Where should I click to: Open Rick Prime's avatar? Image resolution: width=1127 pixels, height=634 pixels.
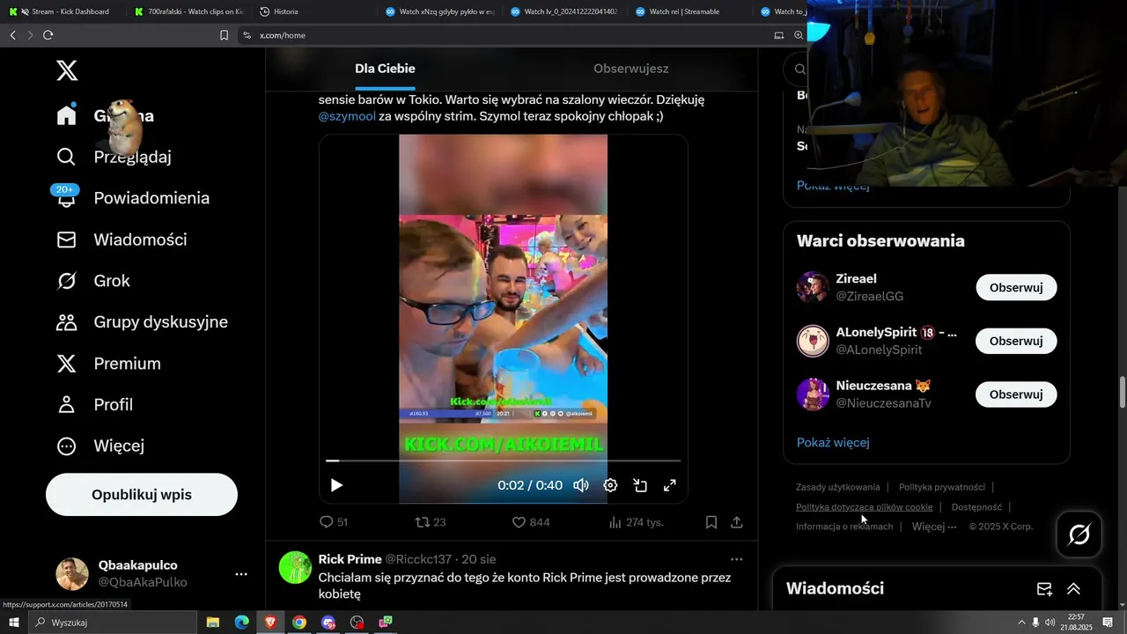click(295, 568)
